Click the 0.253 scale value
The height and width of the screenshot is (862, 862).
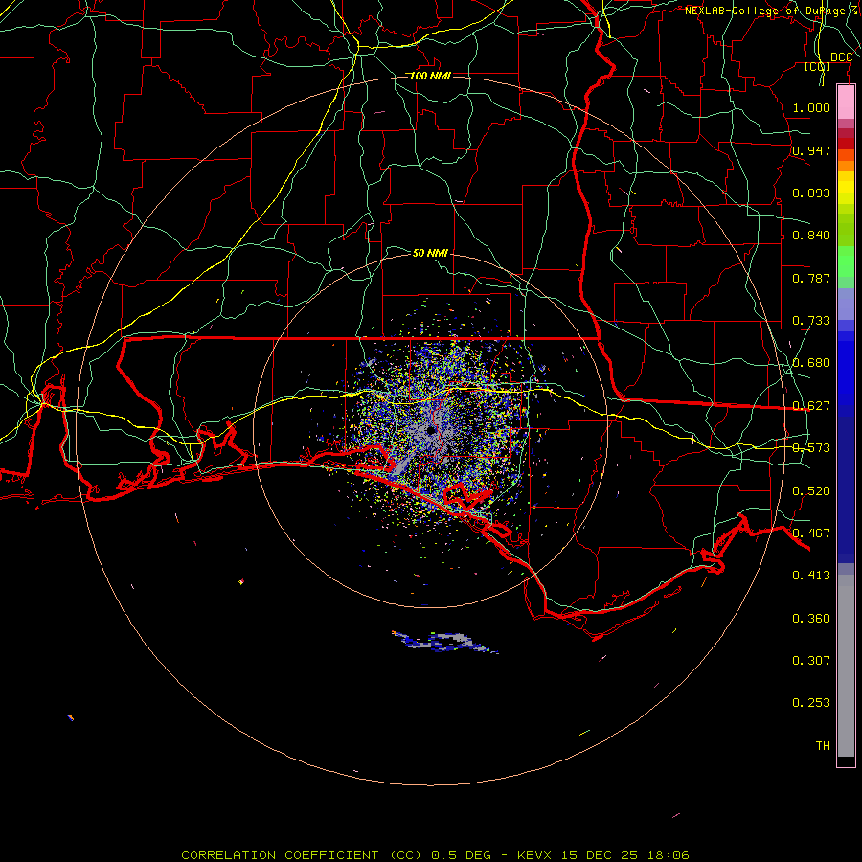811,703
